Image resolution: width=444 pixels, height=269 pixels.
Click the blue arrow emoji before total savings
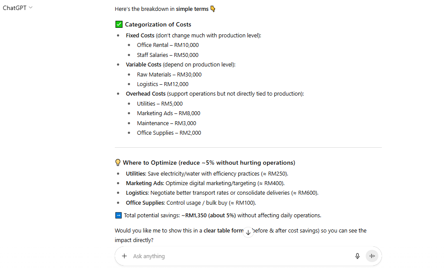click(x=117, y=215)
